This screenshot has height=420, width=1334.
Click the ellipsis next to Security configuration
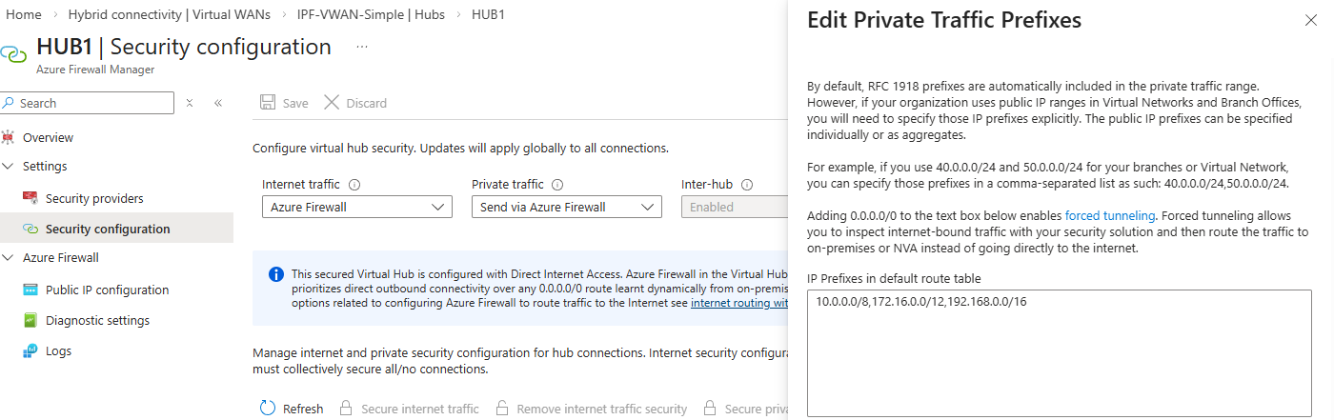point(362,47)
